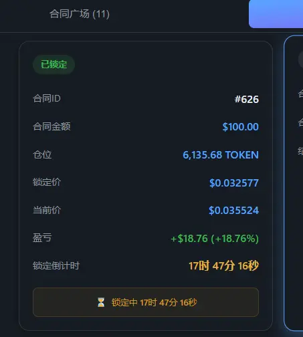This screenshot has height=337, width=303.
Task: Click the hourglass icon in lock button
Action: (x=101, y=302)
